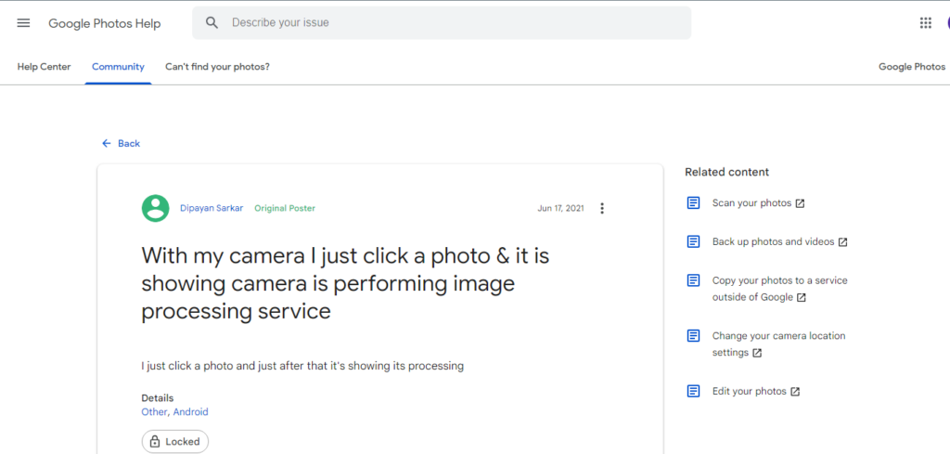Open the Google apps grid
Viewport: 950px width, 454px height.
925,22
